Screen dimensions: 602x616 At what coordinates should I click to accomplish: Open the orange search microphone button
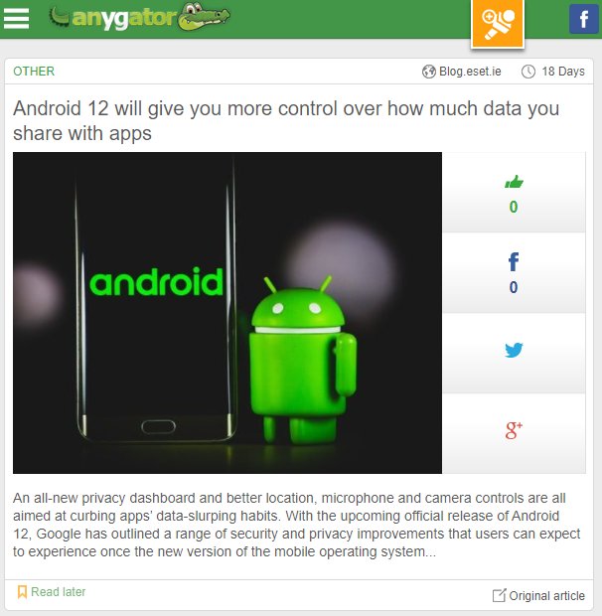tap(498, 24)
